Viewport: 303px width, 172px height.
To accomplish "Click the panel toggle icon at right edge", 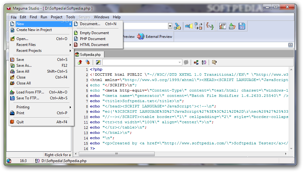I will pyautogui.click(x=290, y=45).
